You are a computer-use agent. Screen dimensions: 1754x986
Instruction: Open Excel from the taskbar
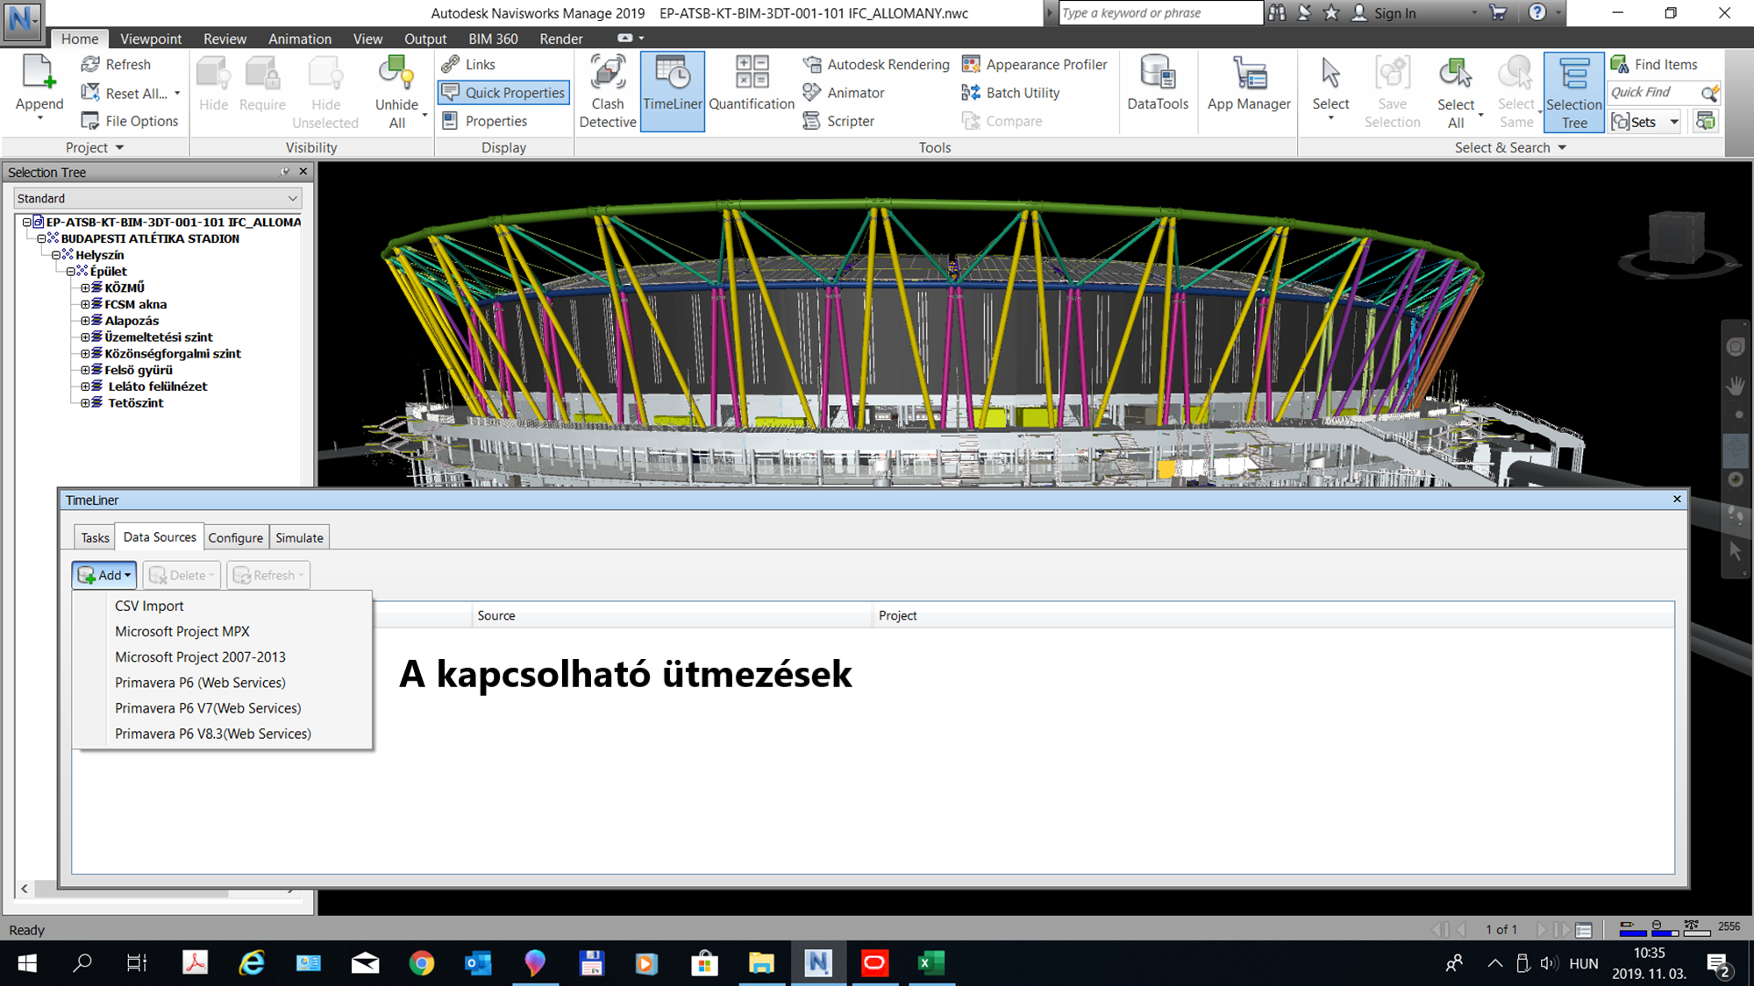[930, 963]
